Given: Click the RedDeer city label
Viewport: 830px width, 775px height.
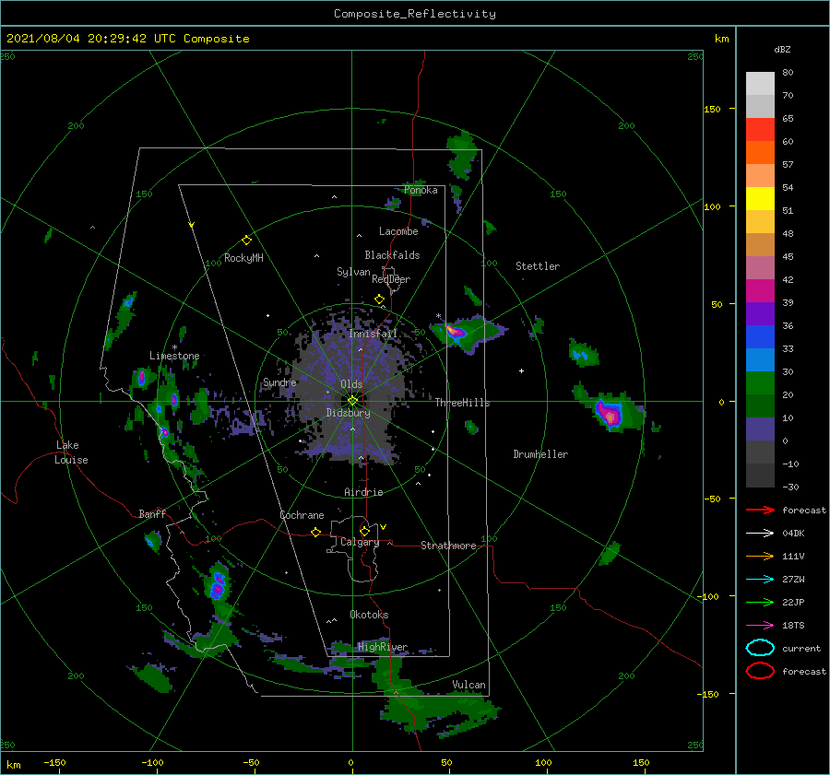Looking at the screenshot, I should point(391,279).
